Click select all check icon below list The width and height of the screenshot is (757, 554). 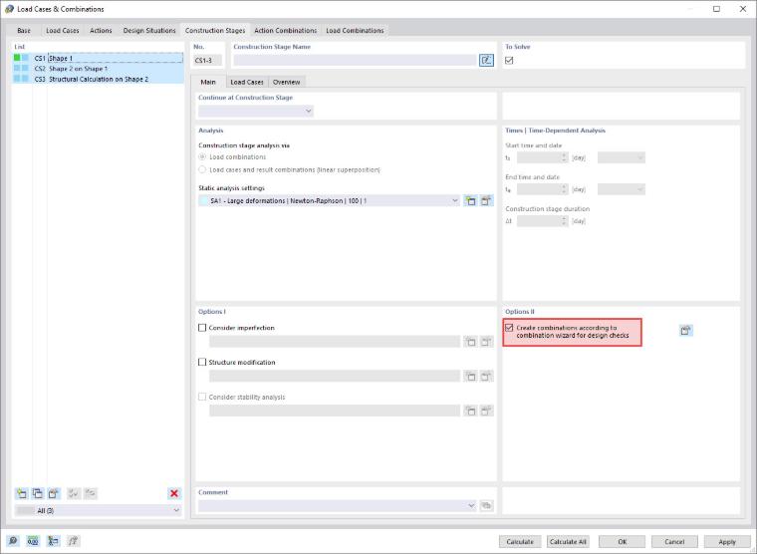pos(74,493)
